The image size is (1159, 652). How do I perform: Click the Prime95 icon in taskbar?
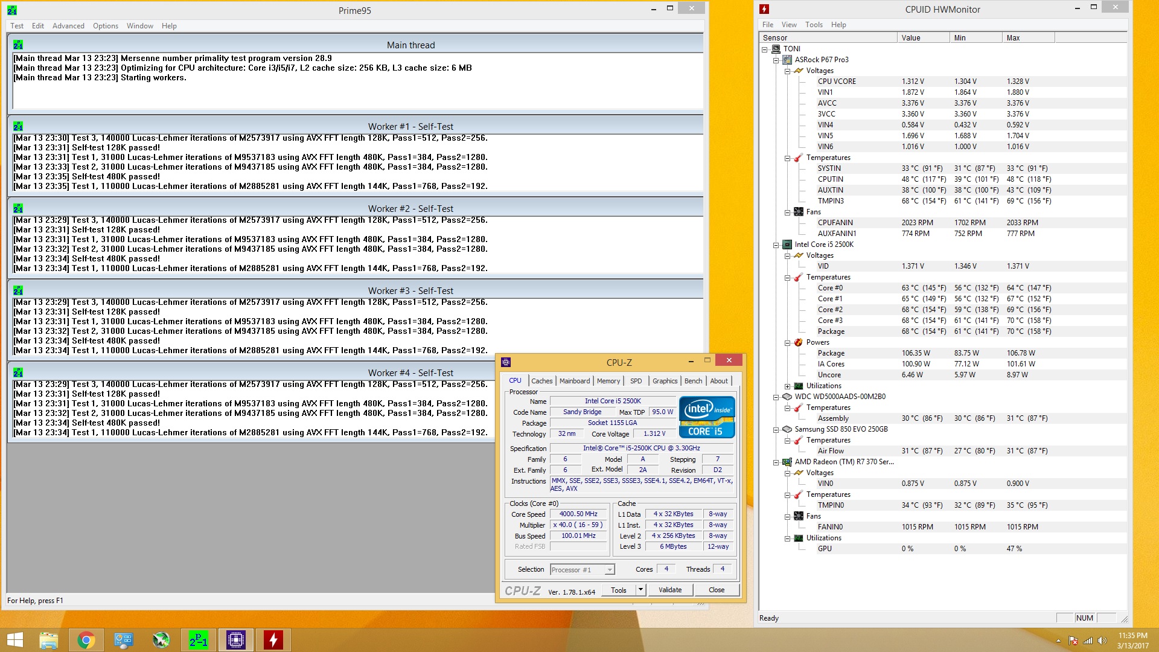pos(199,640)
